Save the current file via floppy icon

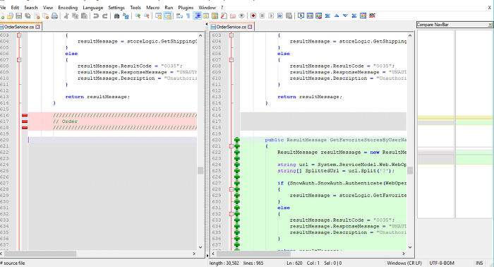(x=19, y=16)
